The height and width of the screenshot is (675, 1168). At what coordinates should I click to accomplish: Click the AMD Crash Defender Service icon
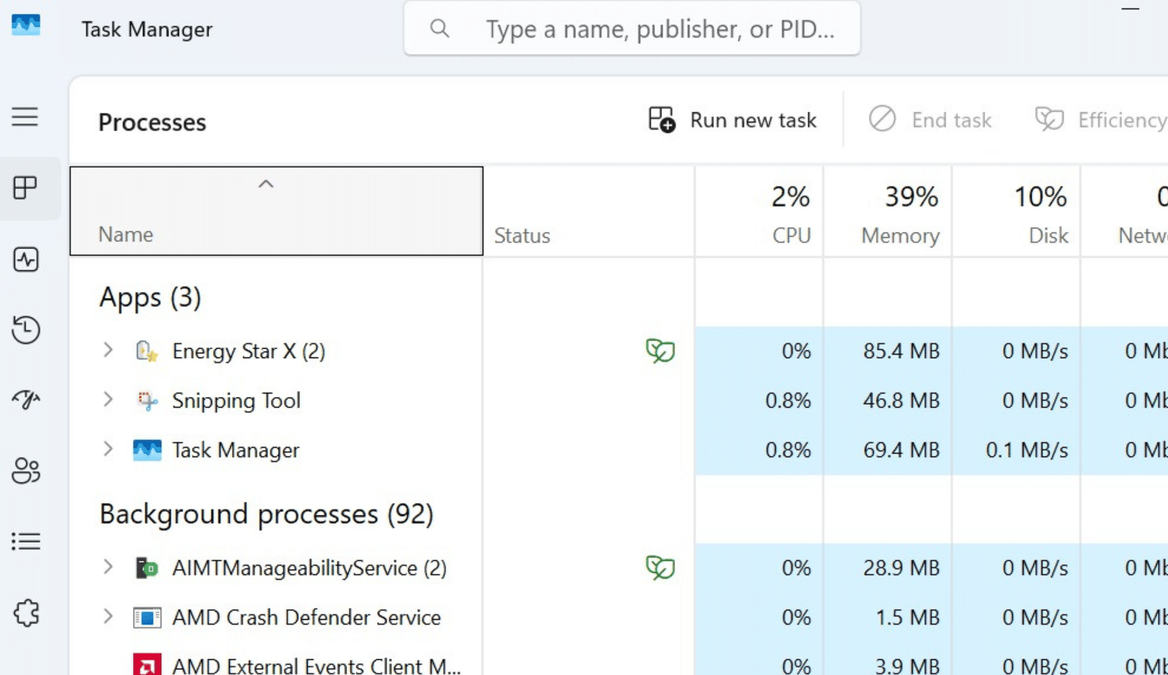[x=147, y=617]
